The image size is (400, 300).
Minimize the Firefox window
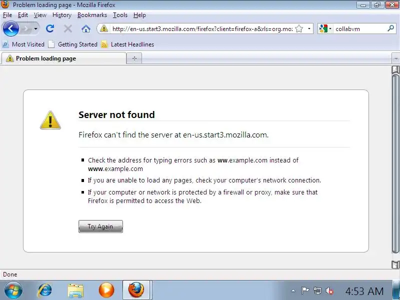[x=363, y=5]
